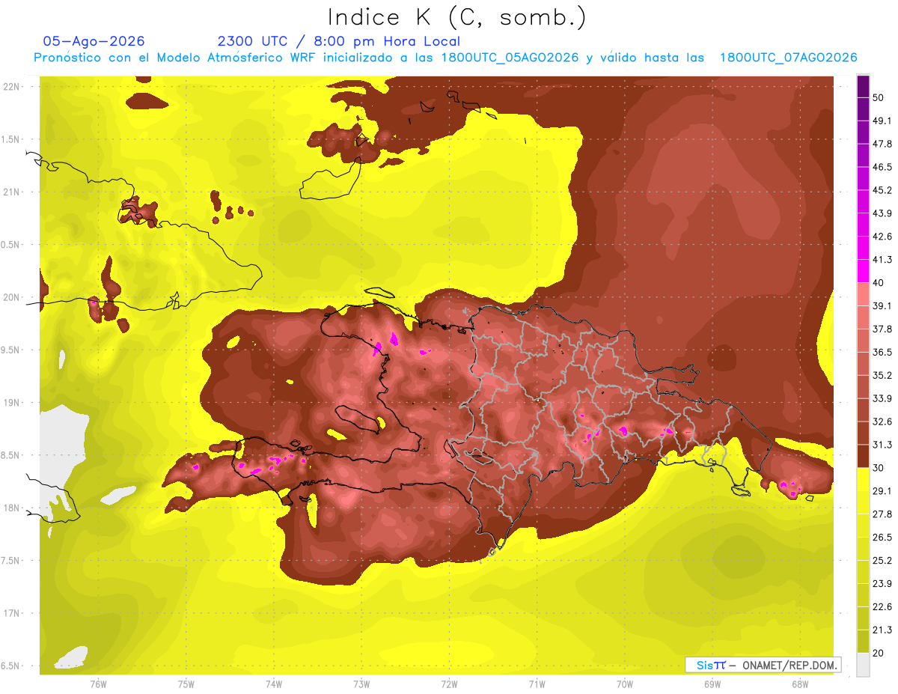
Task: Select colorbar label '46.5'
Action: [882, 167]
